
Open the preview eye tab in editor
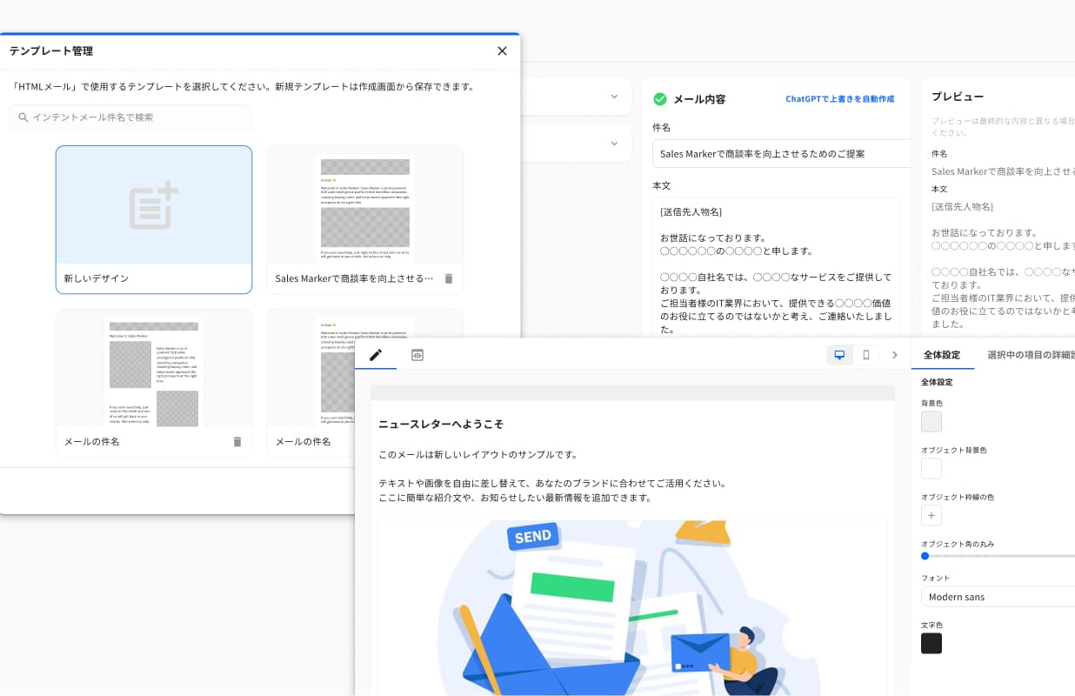417,355
